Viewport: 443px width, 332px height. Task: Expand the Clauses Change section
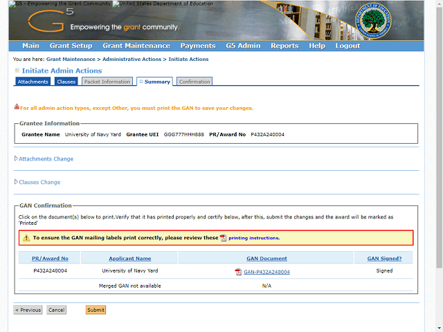[x=37, y=182]
